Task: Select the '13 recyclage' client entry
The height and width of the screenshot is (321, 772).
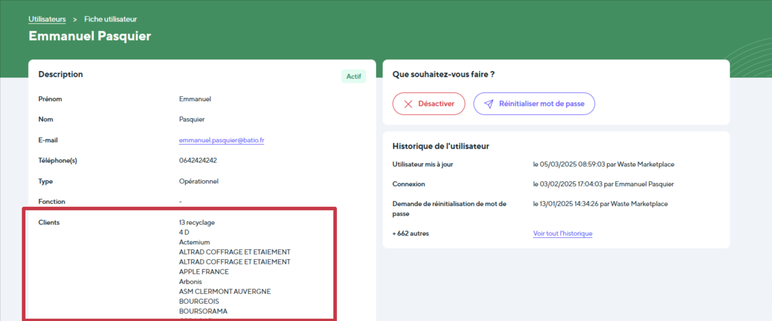Action: coord(196,223)
